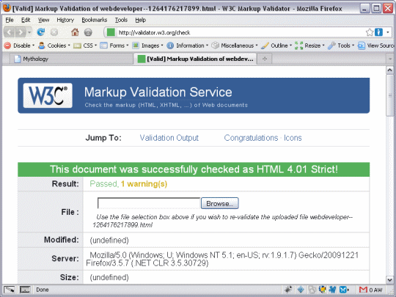Click the green successfully checked banner

(x=194, y=169)
